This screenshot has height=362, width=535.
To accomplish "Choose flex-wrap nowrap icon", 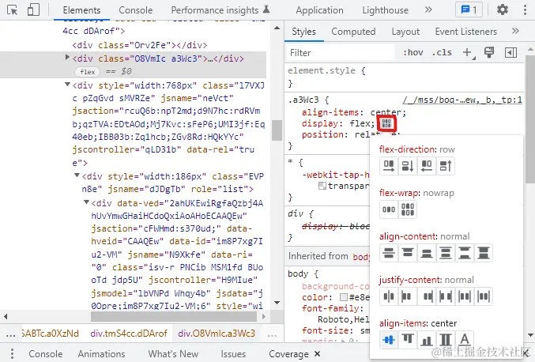I will pyautogui.click(x=389, y=209).
